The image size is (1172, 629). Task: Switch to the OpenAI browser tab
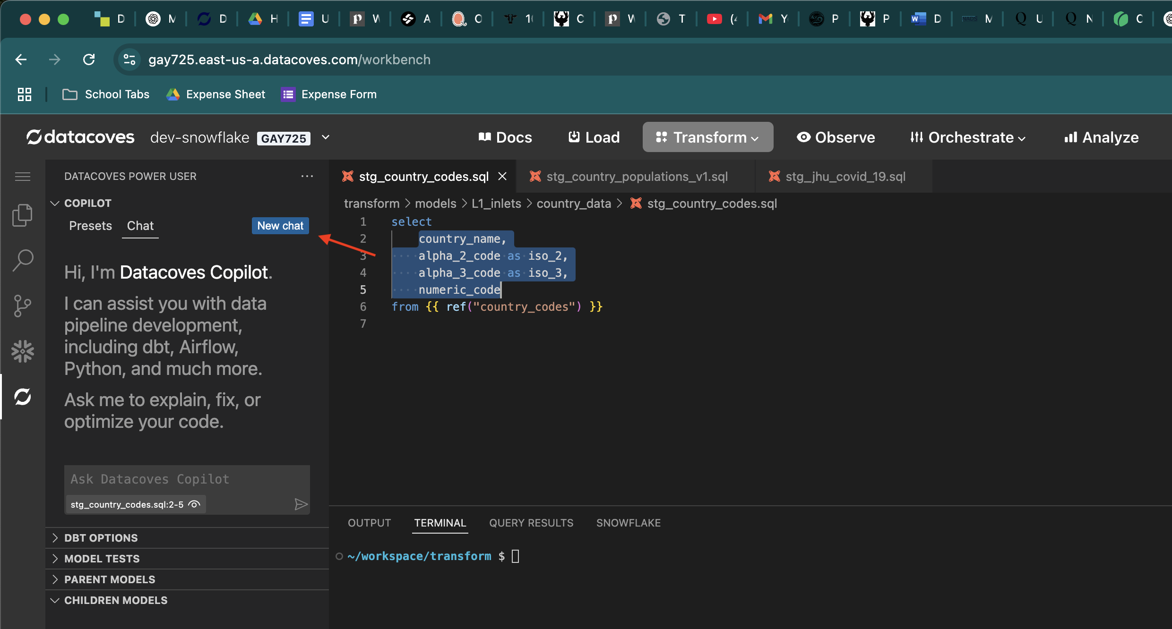pos(161,19)
